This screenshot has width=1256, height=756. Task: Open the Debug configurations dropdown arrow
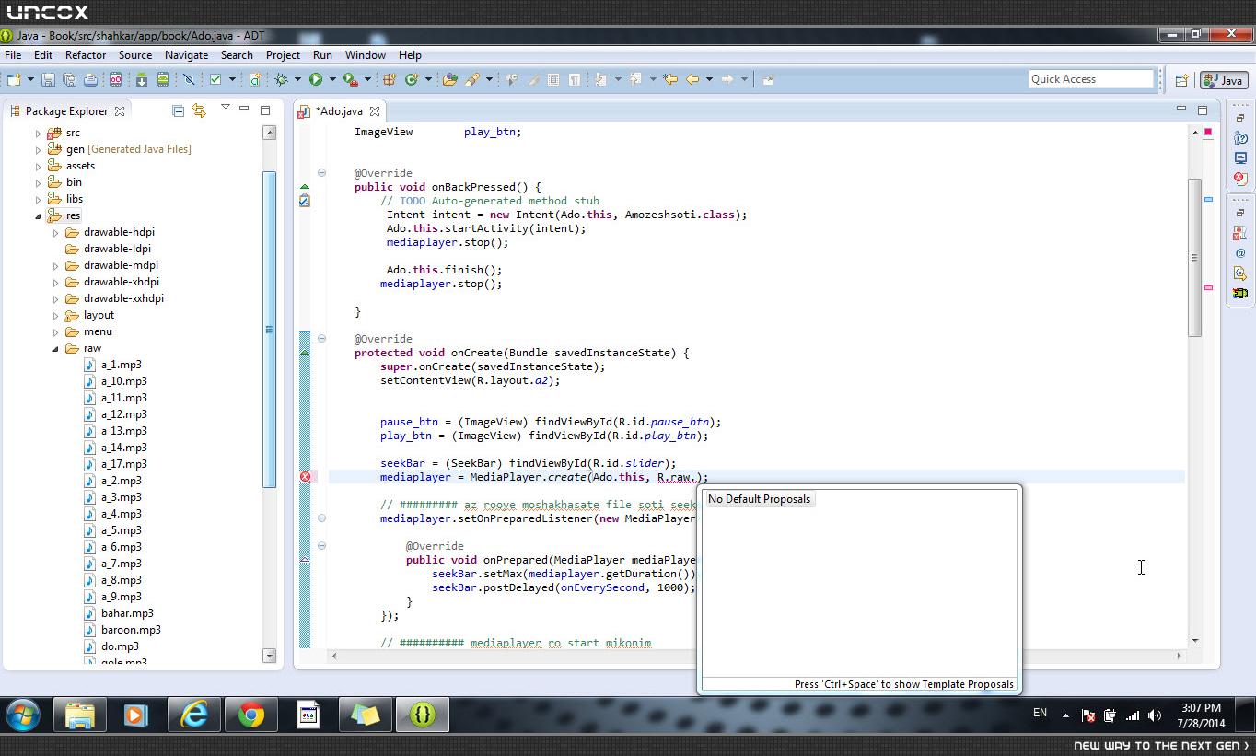click(x=297, y=79)
